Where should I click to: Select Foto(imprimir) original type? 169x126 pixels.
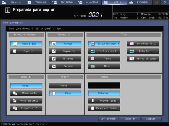[104, 51]
